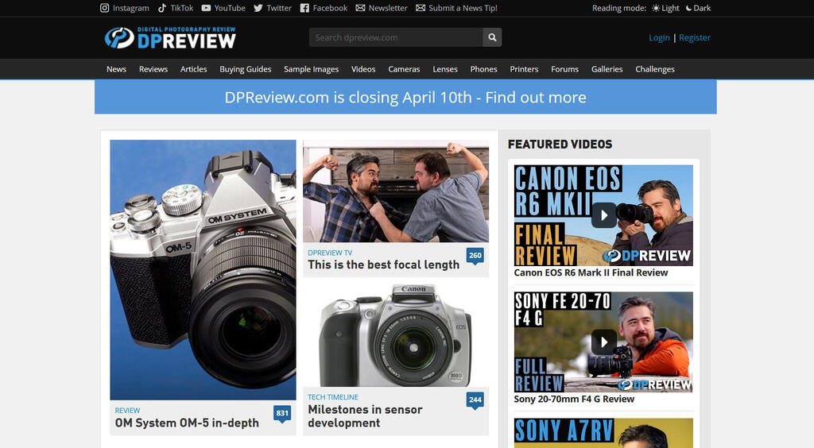Open the two men flexing thumbnail
The height and width of the screenshot is (448, 814).
(x=396, y=191)
